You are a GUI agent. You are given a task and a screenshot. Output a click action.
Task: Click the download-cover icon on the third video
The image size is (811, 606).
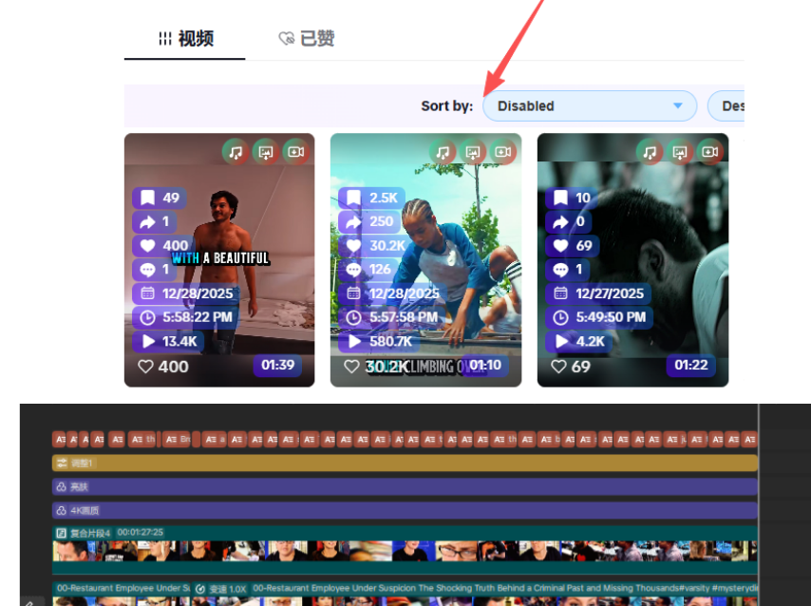click(x=679, y=152)
